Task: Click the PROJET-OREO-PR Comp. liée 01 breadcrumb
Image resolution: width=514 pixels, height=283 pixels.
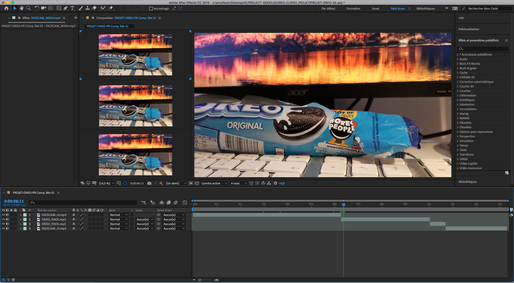Action: click(x=108, y=26)
